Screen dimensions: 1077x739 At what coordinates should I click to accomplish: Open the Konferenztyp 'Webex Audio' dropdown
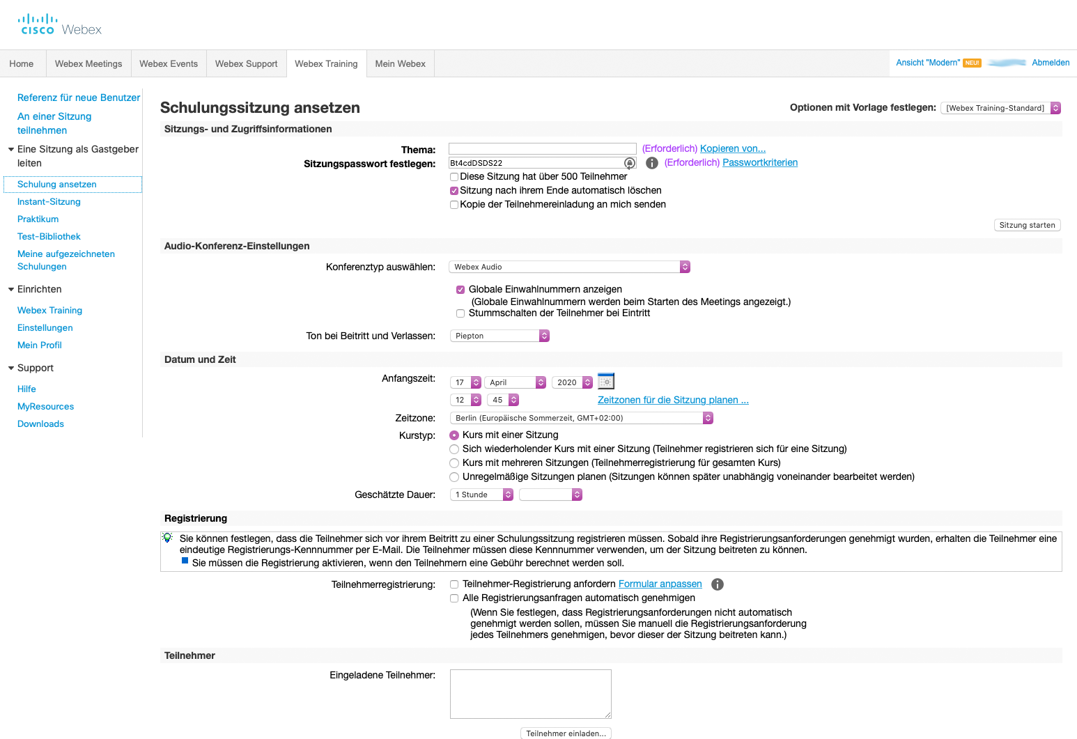click(x=569, y=267)
